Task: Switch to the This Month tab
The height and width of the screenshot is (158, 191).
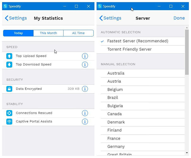Action: pyautogui.click(x=48, y=33)
